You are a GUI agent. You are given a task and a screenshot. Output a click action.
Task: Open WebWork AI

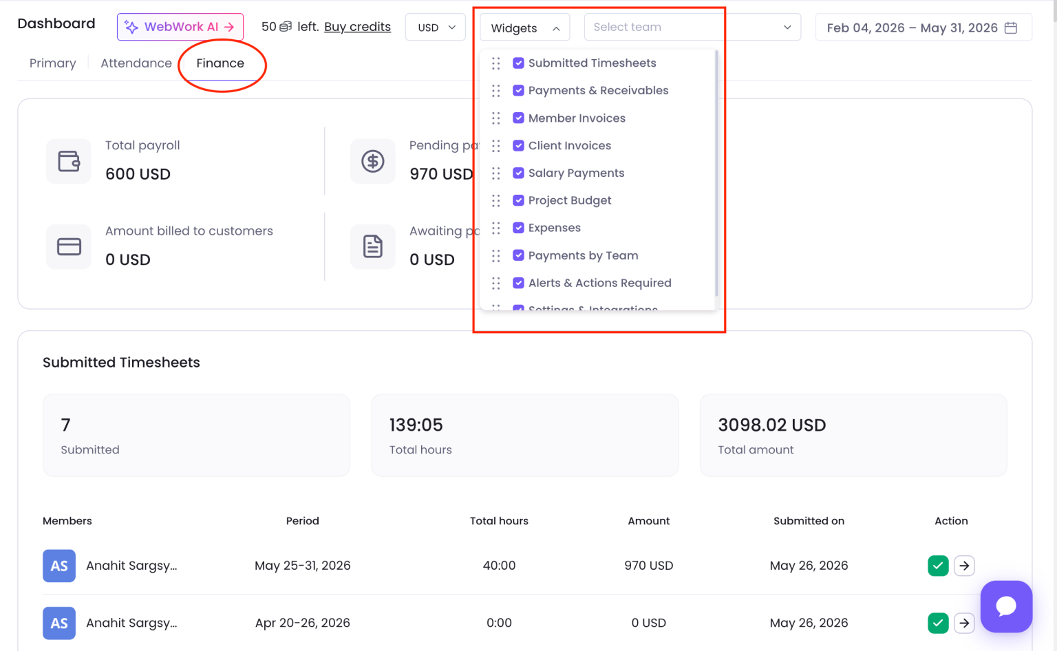(180, 27)
